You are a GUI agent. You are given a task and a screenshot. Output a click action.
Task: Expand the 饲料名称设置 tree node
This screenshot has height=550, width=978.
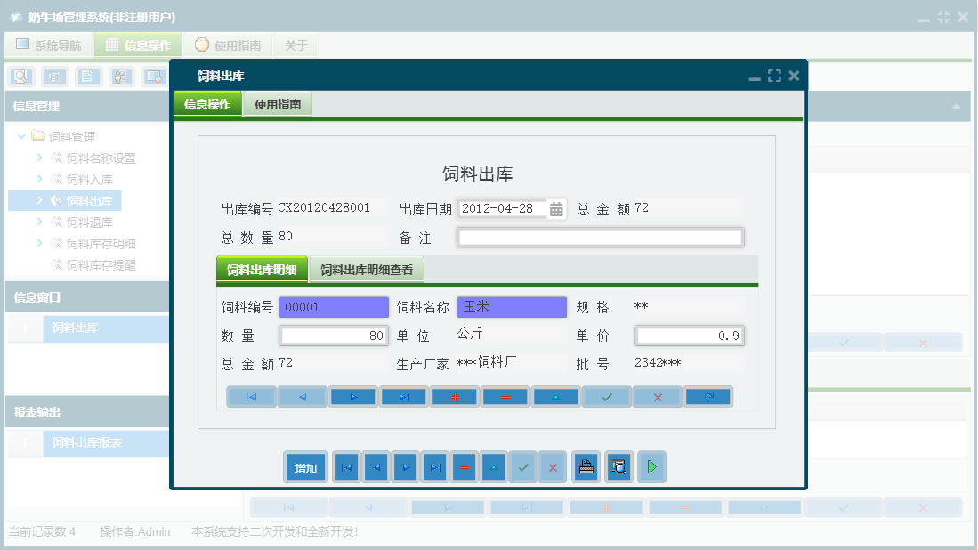click(x=39, y=158)
